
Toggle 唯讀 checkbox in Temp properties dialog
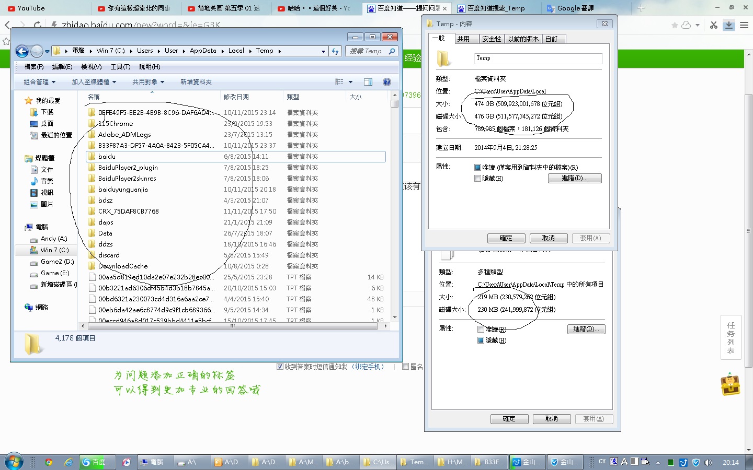[x=477, y=168]
